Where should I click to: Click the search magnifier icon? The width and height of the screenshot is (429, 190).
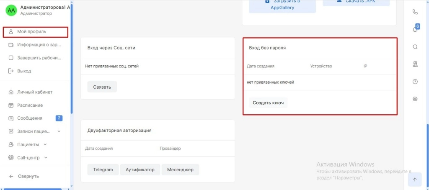[x=415, y=47]
